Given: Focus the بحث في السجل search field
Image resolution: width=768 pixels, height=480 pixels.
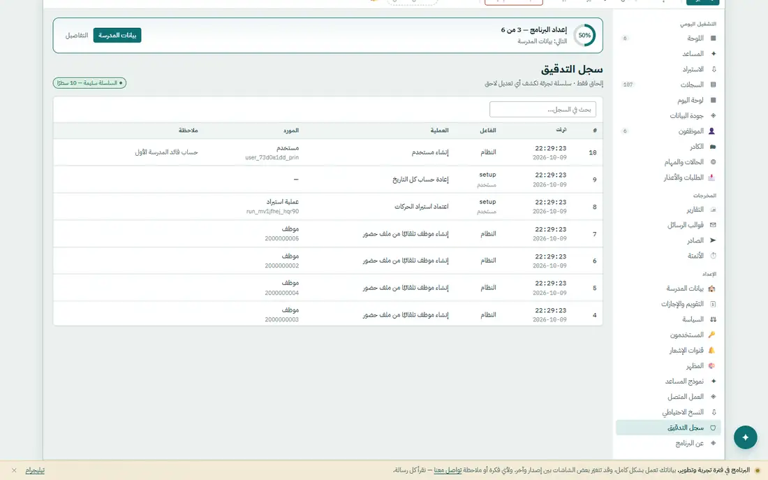Looking at the screenshot, I should pyautogui.click(x=542, y=109).
